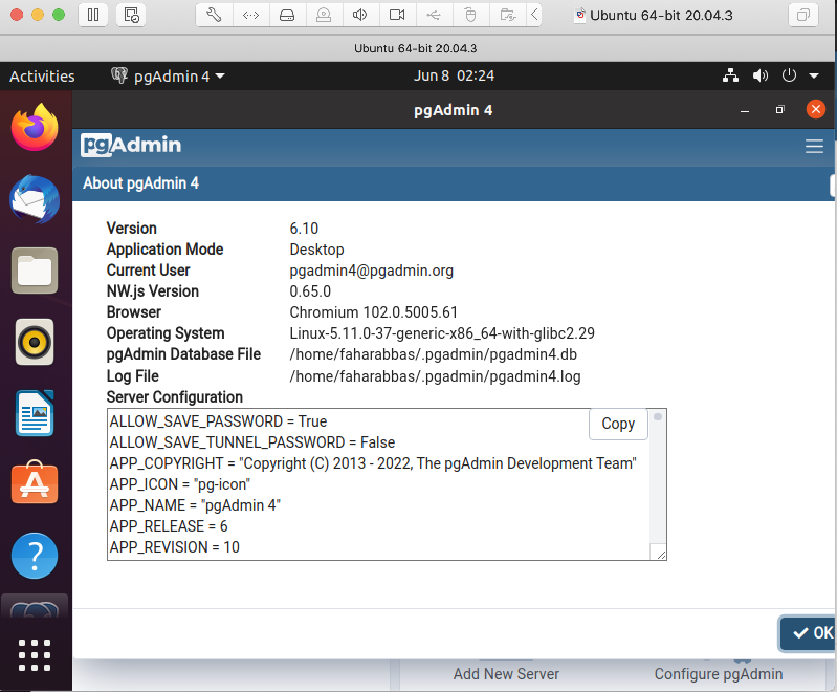Open the volume icon in Ubuntu top bar
The width and height of the screenshot is (837, 692).
coord(760,76)
